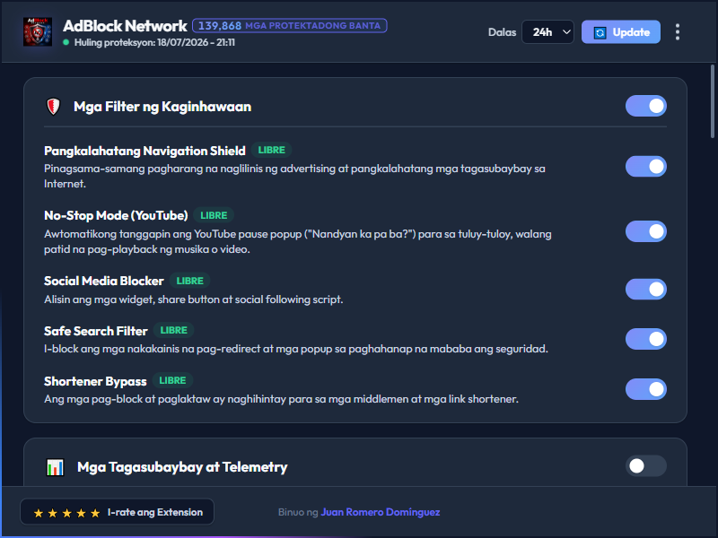This screenshot has width=718, height=538.
Task: Click the AdBlock Network title text
Action: 125,26
